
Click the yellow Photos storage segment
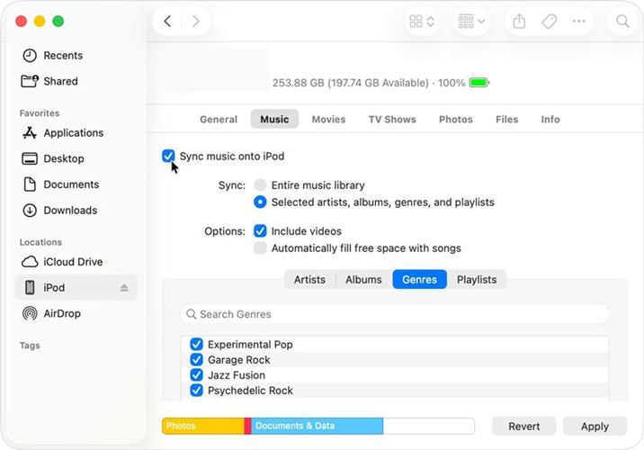tap(203, 426)
